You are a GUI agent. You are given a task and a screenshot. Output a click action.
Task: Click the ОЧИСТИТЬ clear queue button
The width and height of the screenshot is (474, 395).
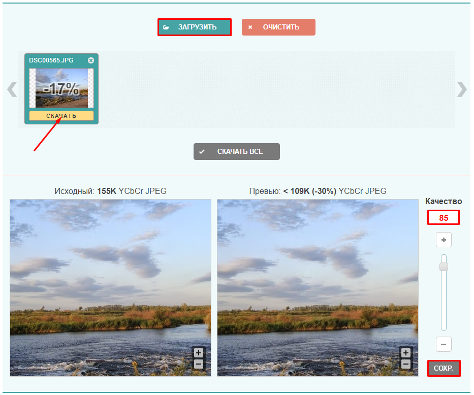278,27
